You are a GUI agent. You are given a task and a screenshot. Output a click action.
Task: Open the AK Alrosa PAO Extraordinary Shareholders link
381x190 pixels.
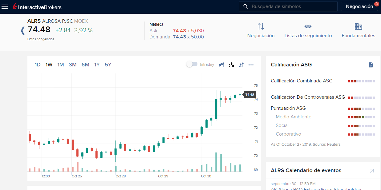[x=317, y=189]
